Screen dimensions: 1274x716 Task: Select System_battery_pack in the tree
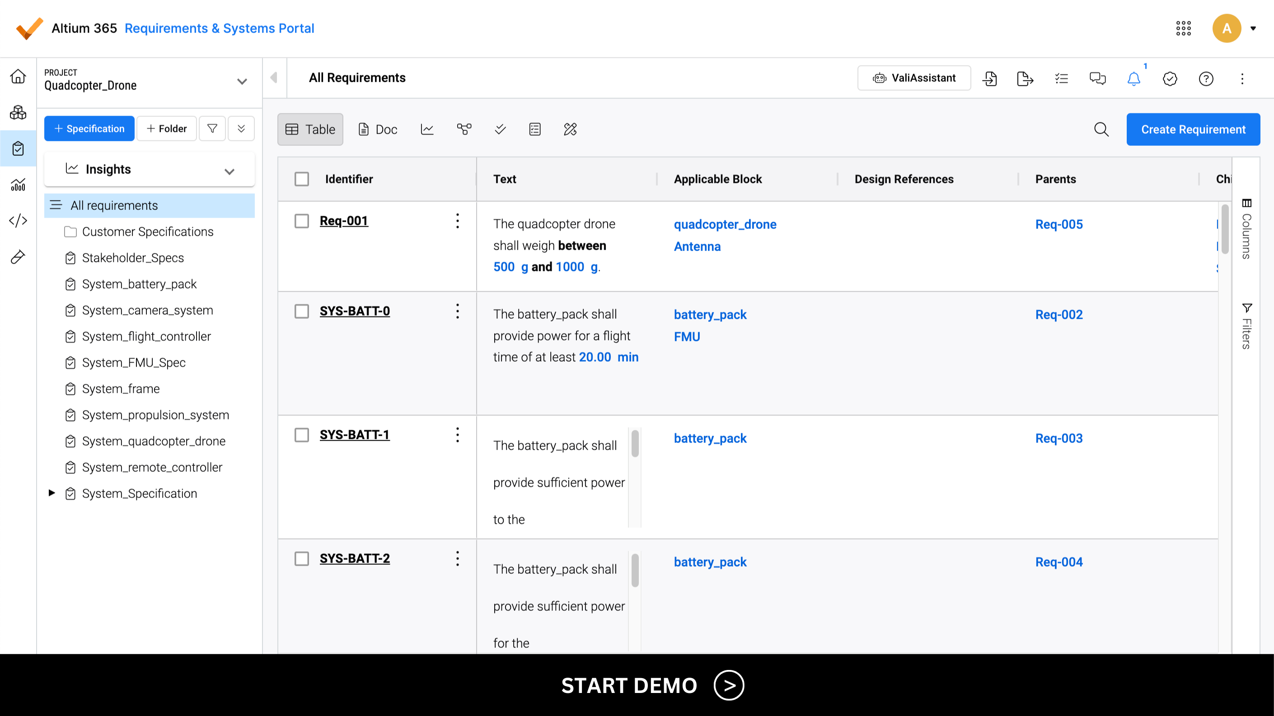tap(139, 284)
